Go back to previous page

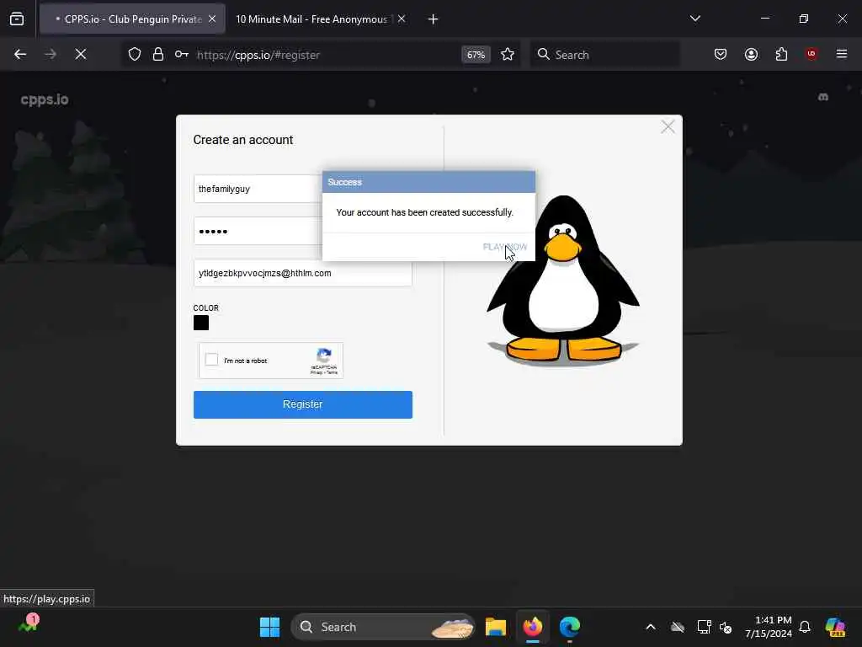pyautogui.click(x=20, y=54)
